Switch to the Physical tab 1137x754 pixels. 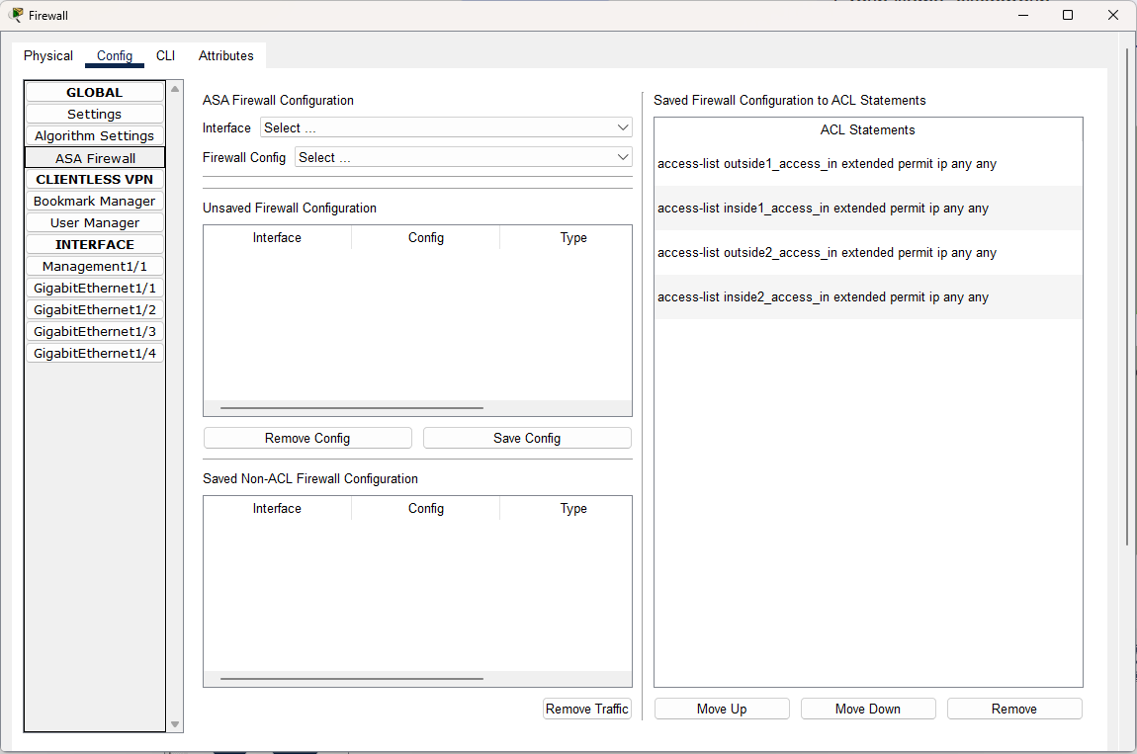point(47,55)
